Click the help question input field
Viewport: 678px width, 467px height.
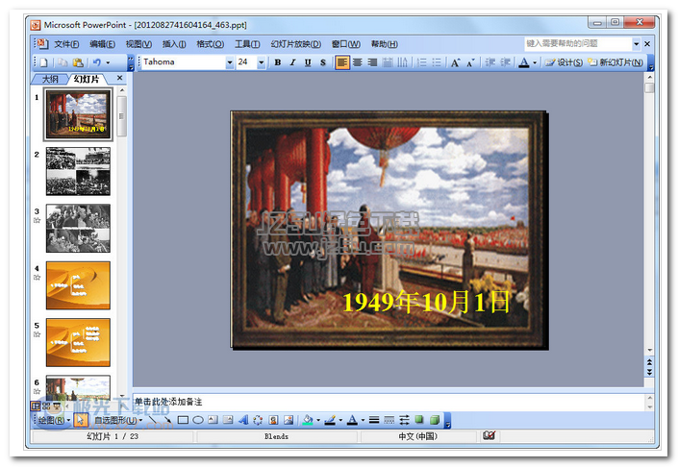[578, 43]
